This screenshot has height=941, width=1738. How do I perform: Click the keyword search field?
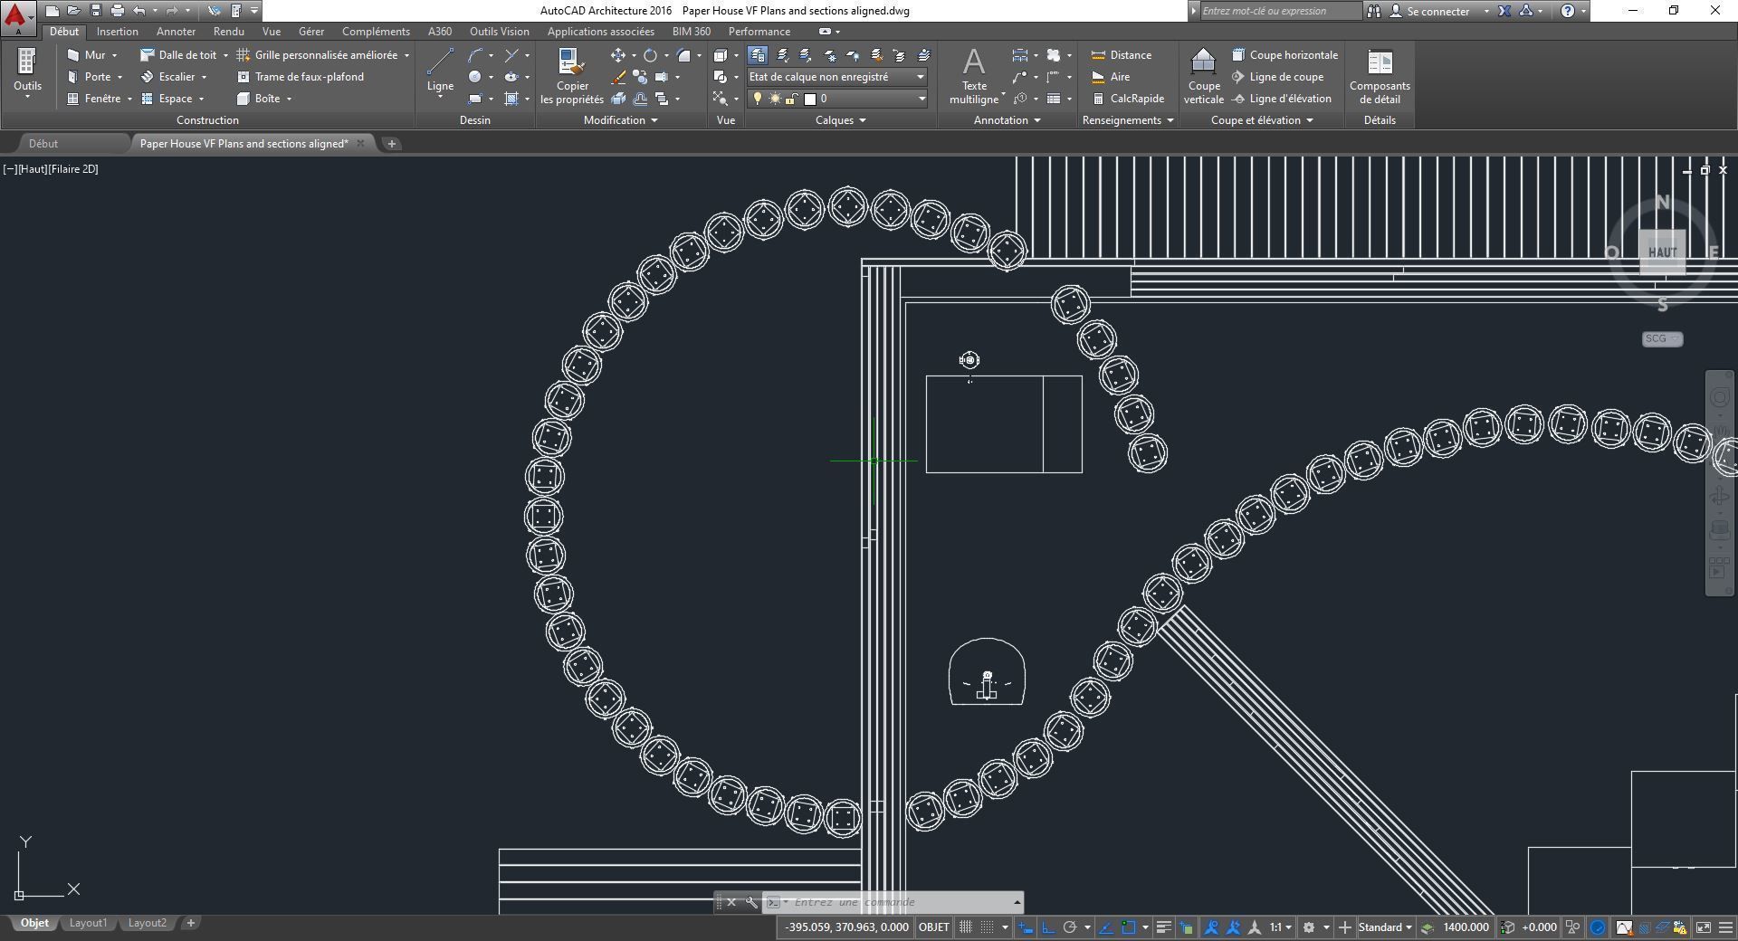(1280, 11)
